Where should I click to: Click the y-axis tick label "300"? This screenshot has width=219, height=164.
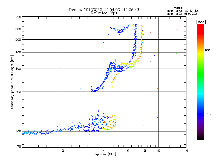(18, 69)
